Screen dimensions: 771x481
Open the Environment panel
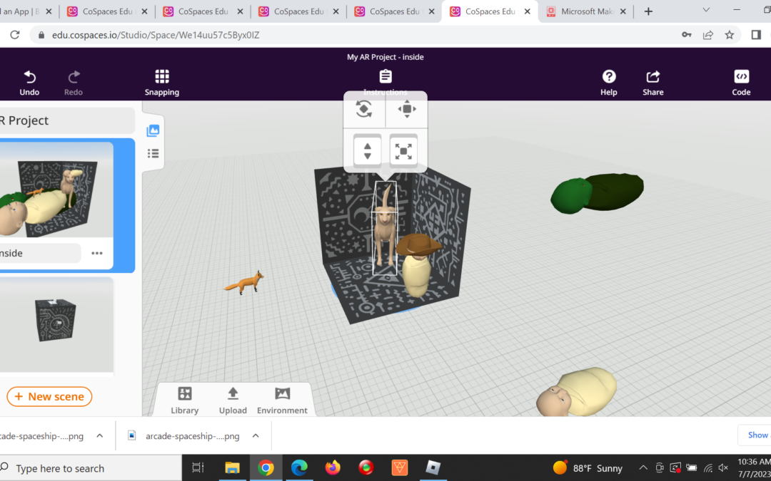(282, 400)
